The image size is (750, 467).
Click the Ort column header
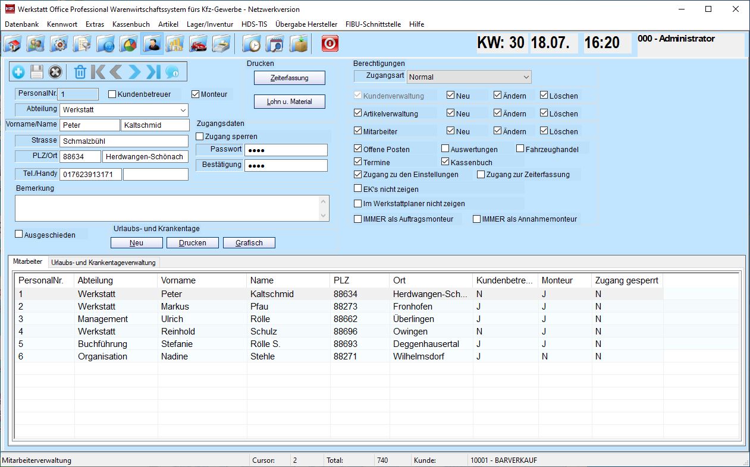(x=431, y=280)
